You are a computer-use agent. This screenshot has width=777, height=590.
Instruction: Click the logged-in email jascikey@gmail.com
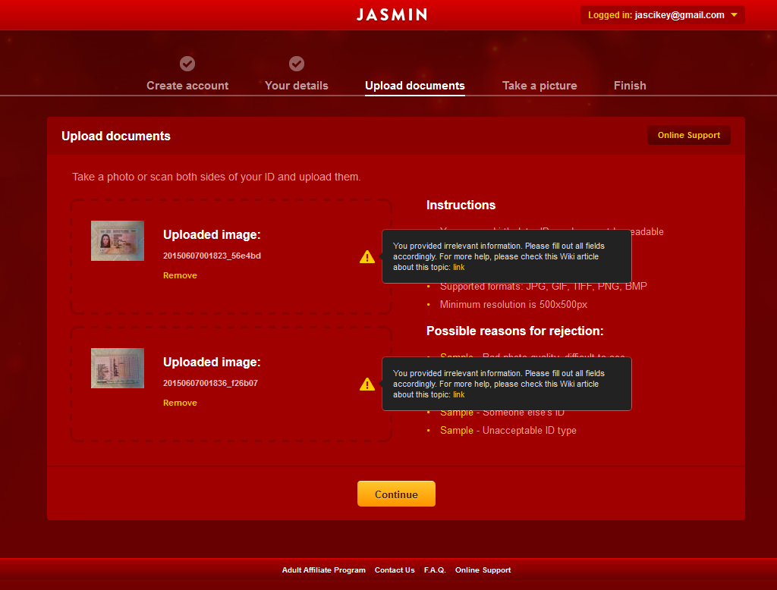click(x=679, y=15)
